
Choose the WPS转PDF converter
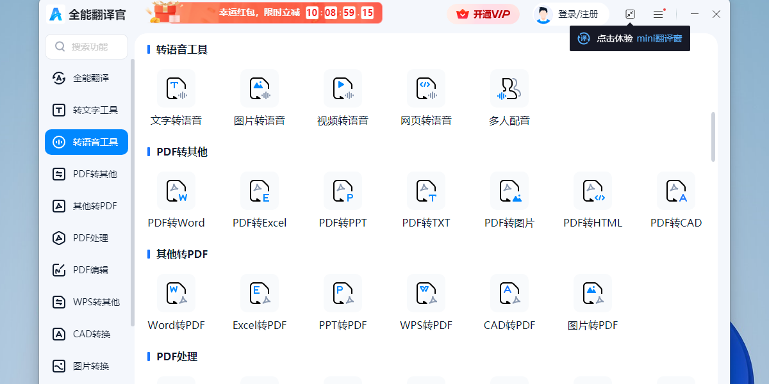coord(426,303)
